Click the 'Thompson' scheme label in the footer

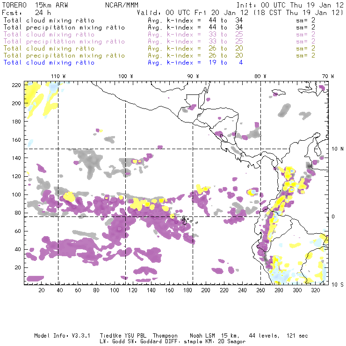(x=165, y=336)
